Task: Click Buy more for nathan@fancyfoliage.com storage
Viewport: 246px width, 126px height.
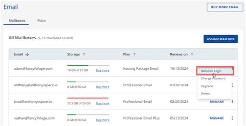Action: (102, 120)
